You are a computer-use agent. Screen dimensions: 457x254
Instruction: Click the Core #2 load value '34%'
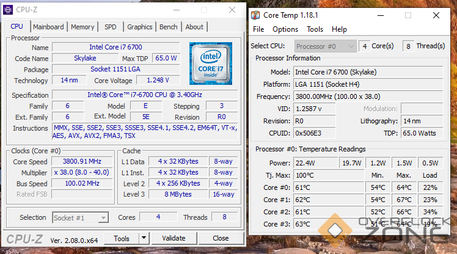point(431,212)
